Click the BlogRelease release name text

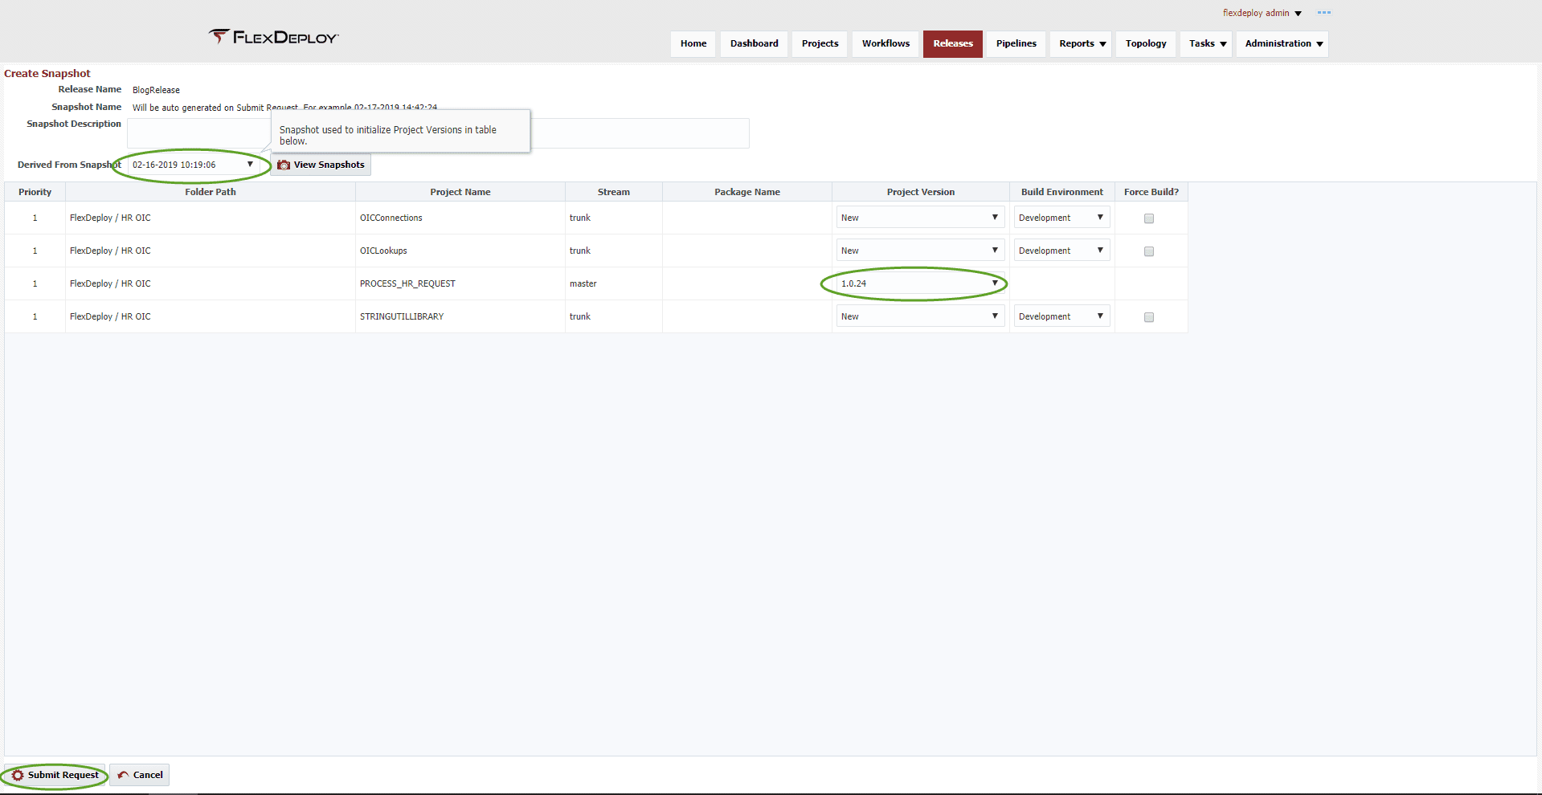[x=156, y=90]
